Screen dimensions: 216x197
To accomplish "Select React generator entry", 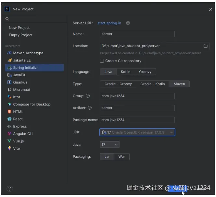I will (34, 119).
